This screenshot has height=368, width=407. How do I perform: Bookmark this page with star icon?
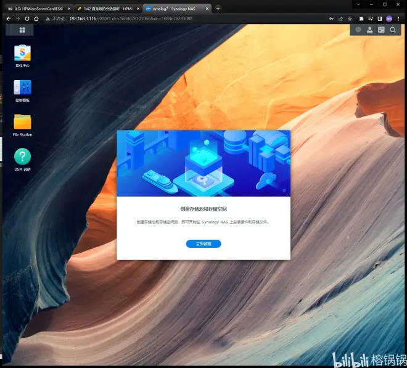pos(350,18)
